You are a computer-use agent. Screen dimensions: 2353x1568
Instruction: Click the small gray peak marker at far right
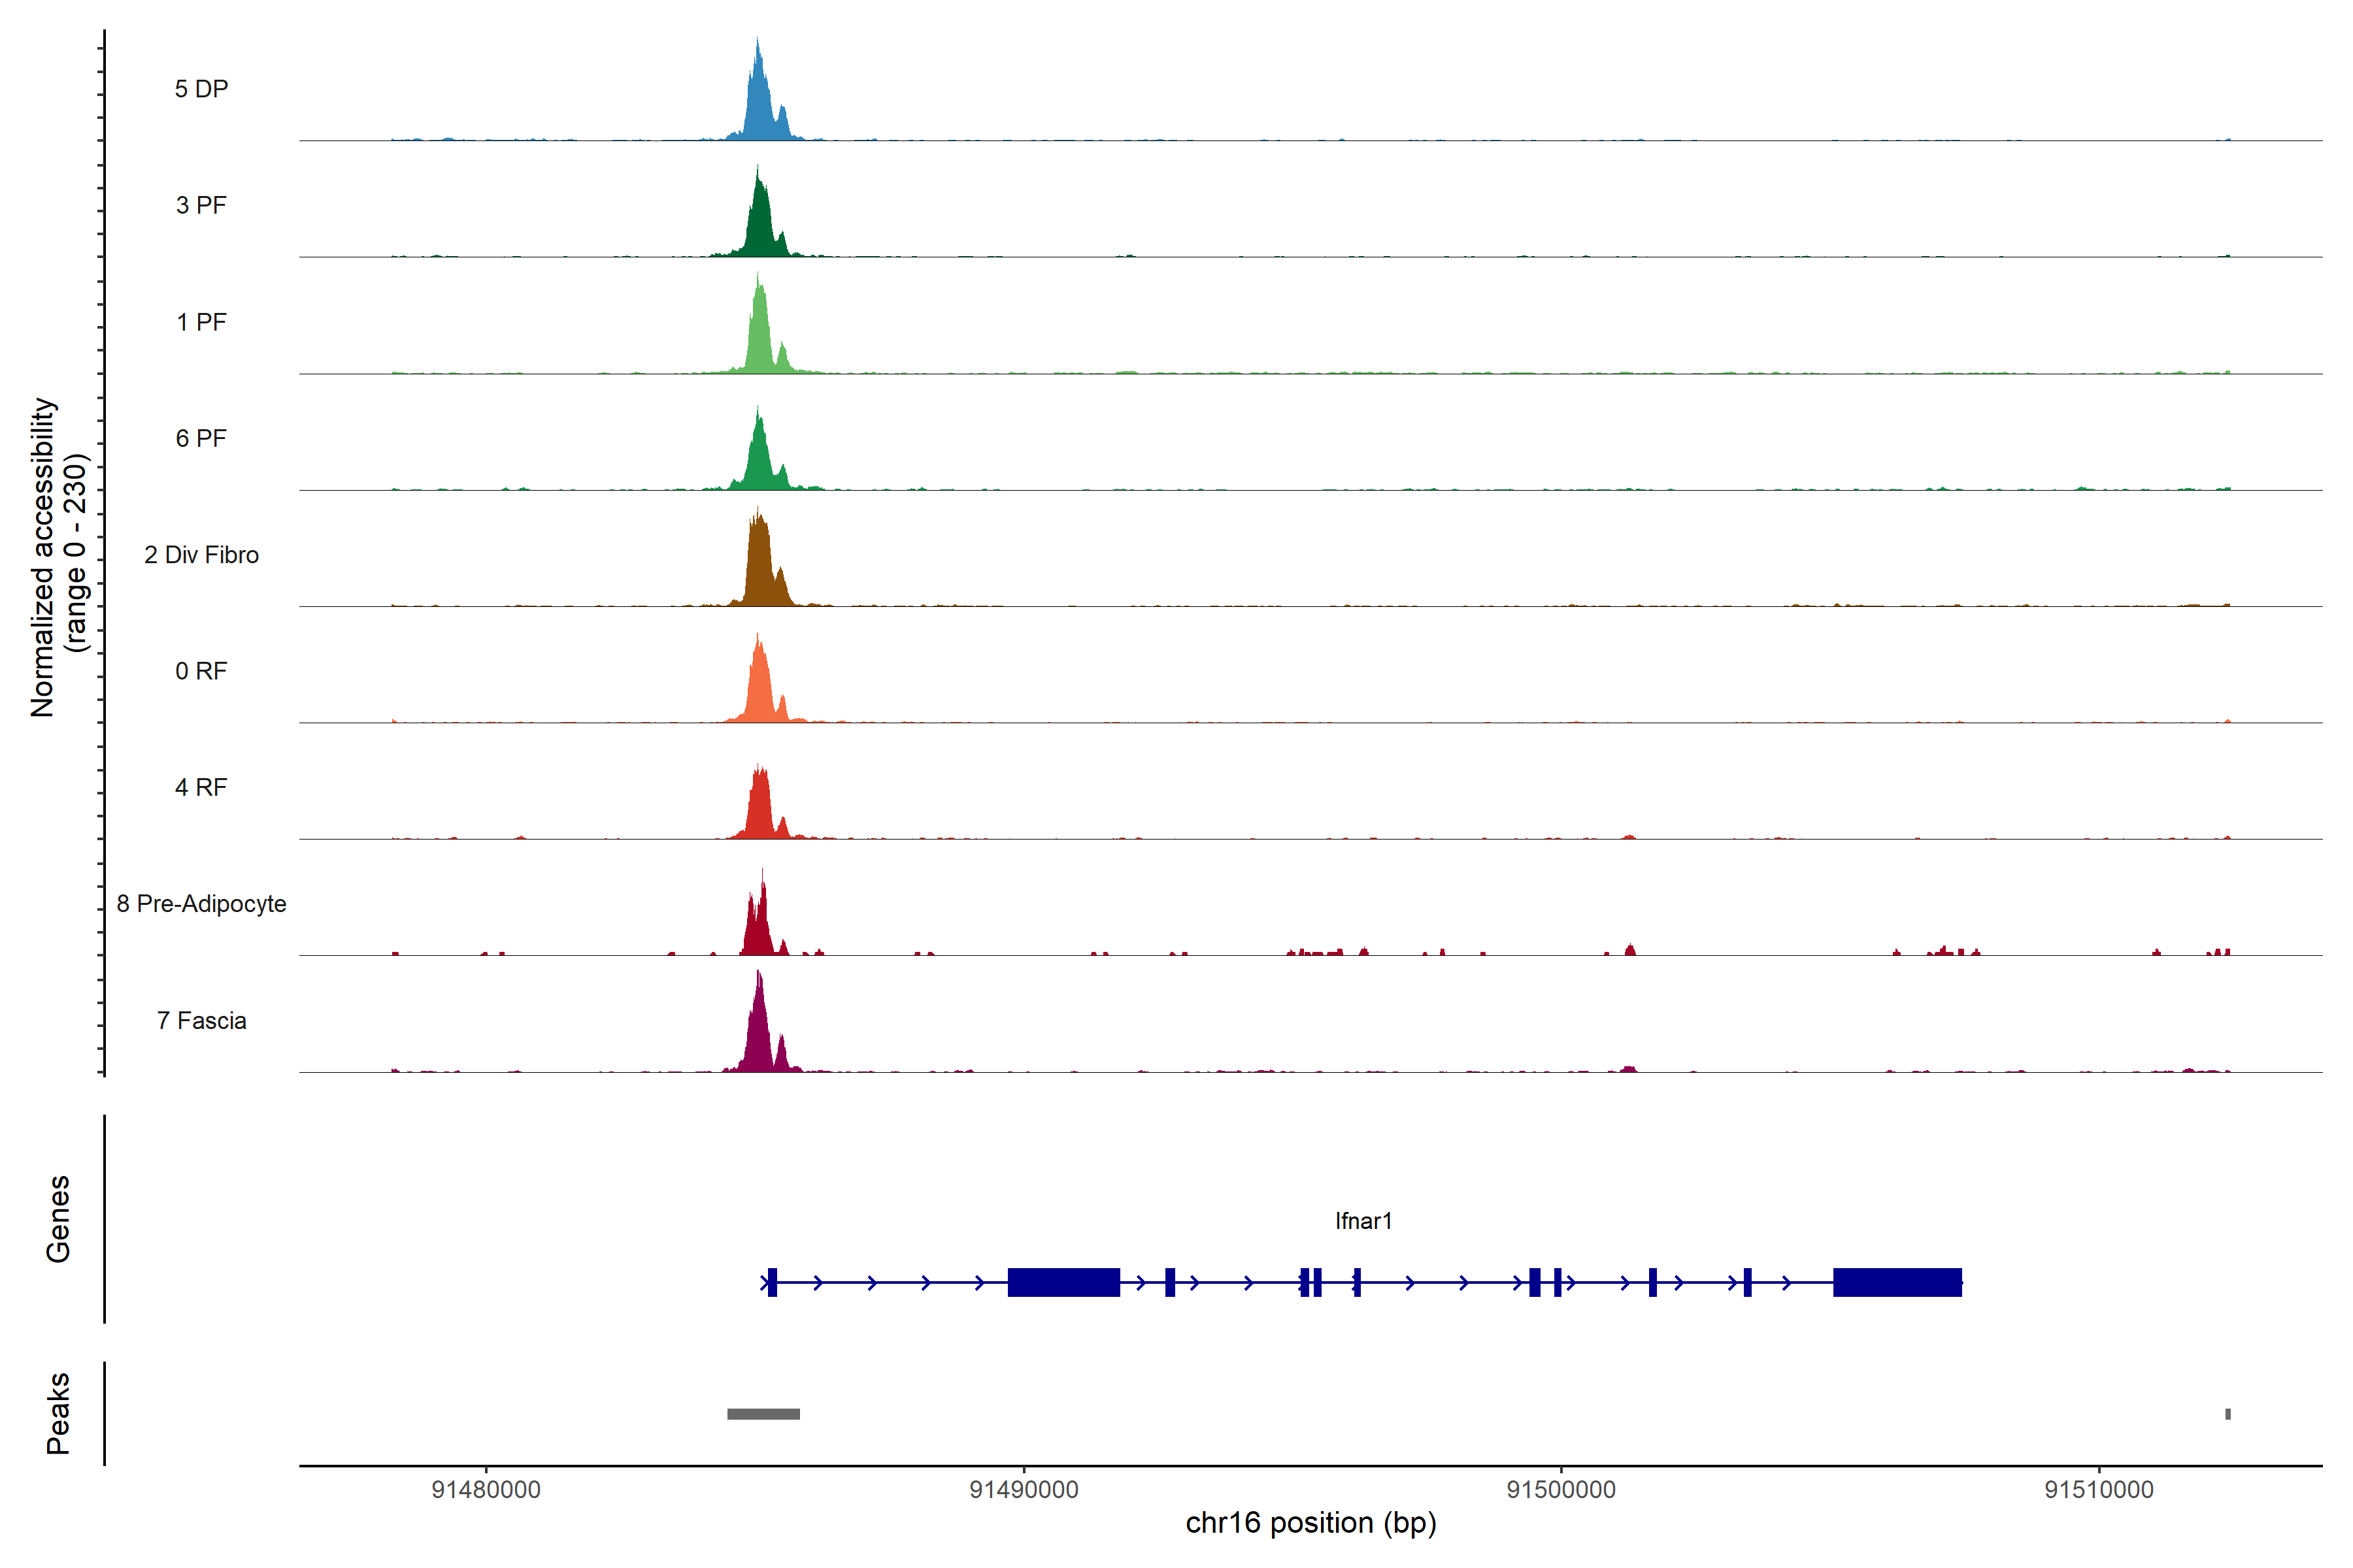coord(2228,1414)
